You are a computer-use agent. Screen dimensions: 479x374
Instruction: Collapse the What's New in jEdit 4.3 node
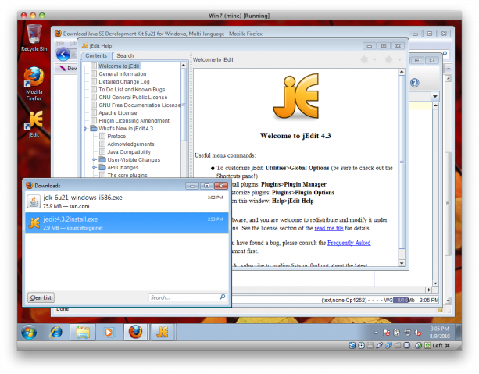coord(85,129)
